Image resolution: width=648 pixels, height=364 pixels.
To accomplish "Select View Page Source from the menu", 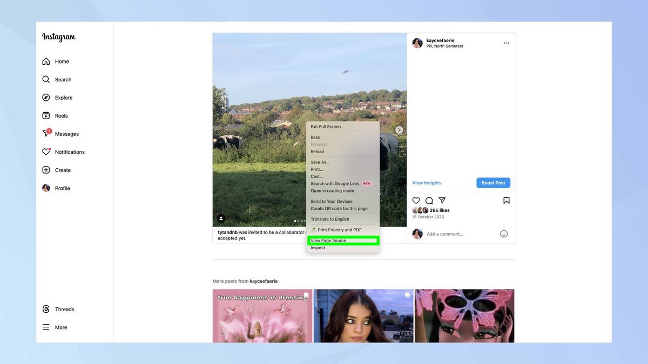I will tap(329, 240).
